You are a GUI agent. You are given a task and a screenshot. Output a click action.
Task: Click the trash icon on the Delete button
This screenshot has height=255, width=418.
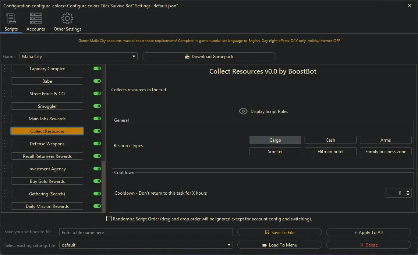click(362, 245)
